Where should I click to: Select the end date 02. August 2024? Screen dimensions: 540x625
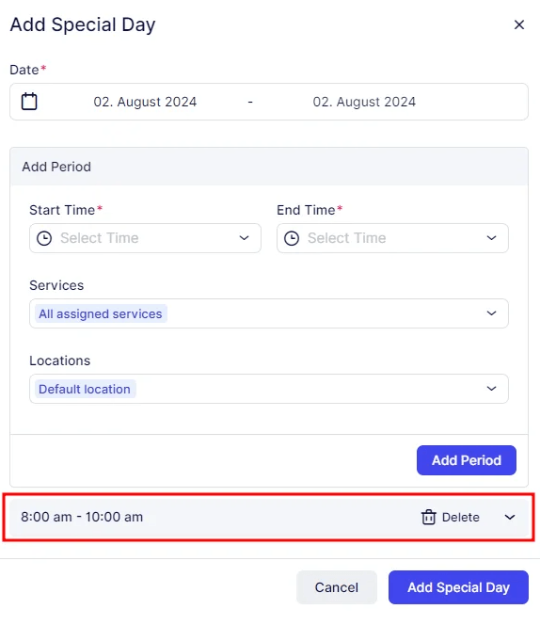click(364, 102)
